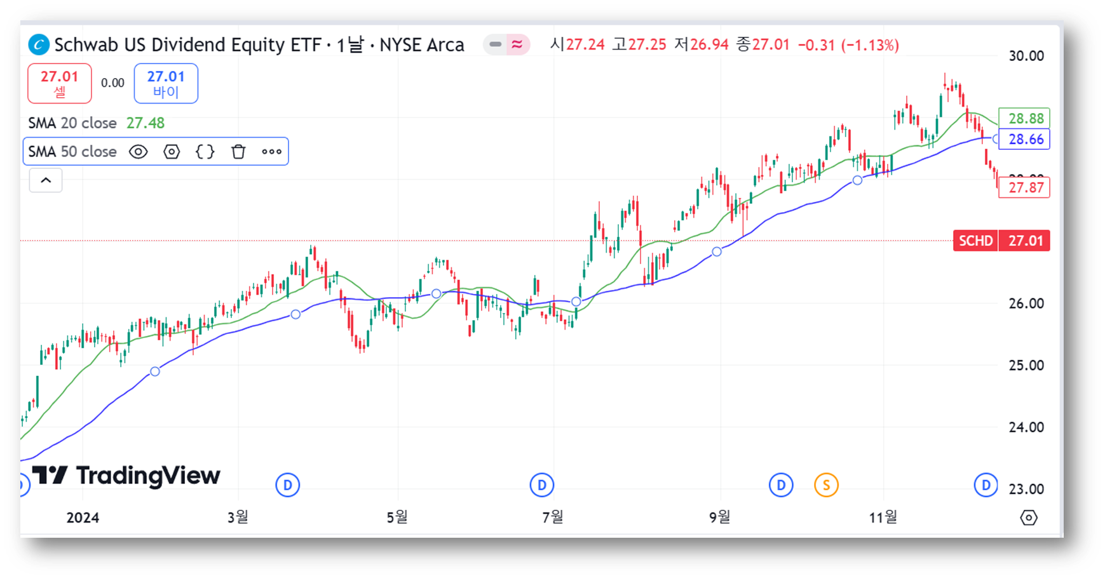This screenshot has width=1105, height=579.
Task: Open SMA 50 settings hexagon icon
Action: click(x=172, y=152)
